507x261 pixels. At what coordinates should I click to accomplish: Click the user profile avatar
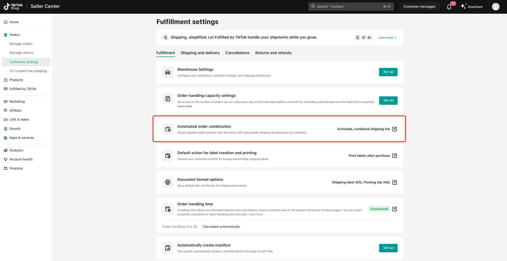point(495,7)
